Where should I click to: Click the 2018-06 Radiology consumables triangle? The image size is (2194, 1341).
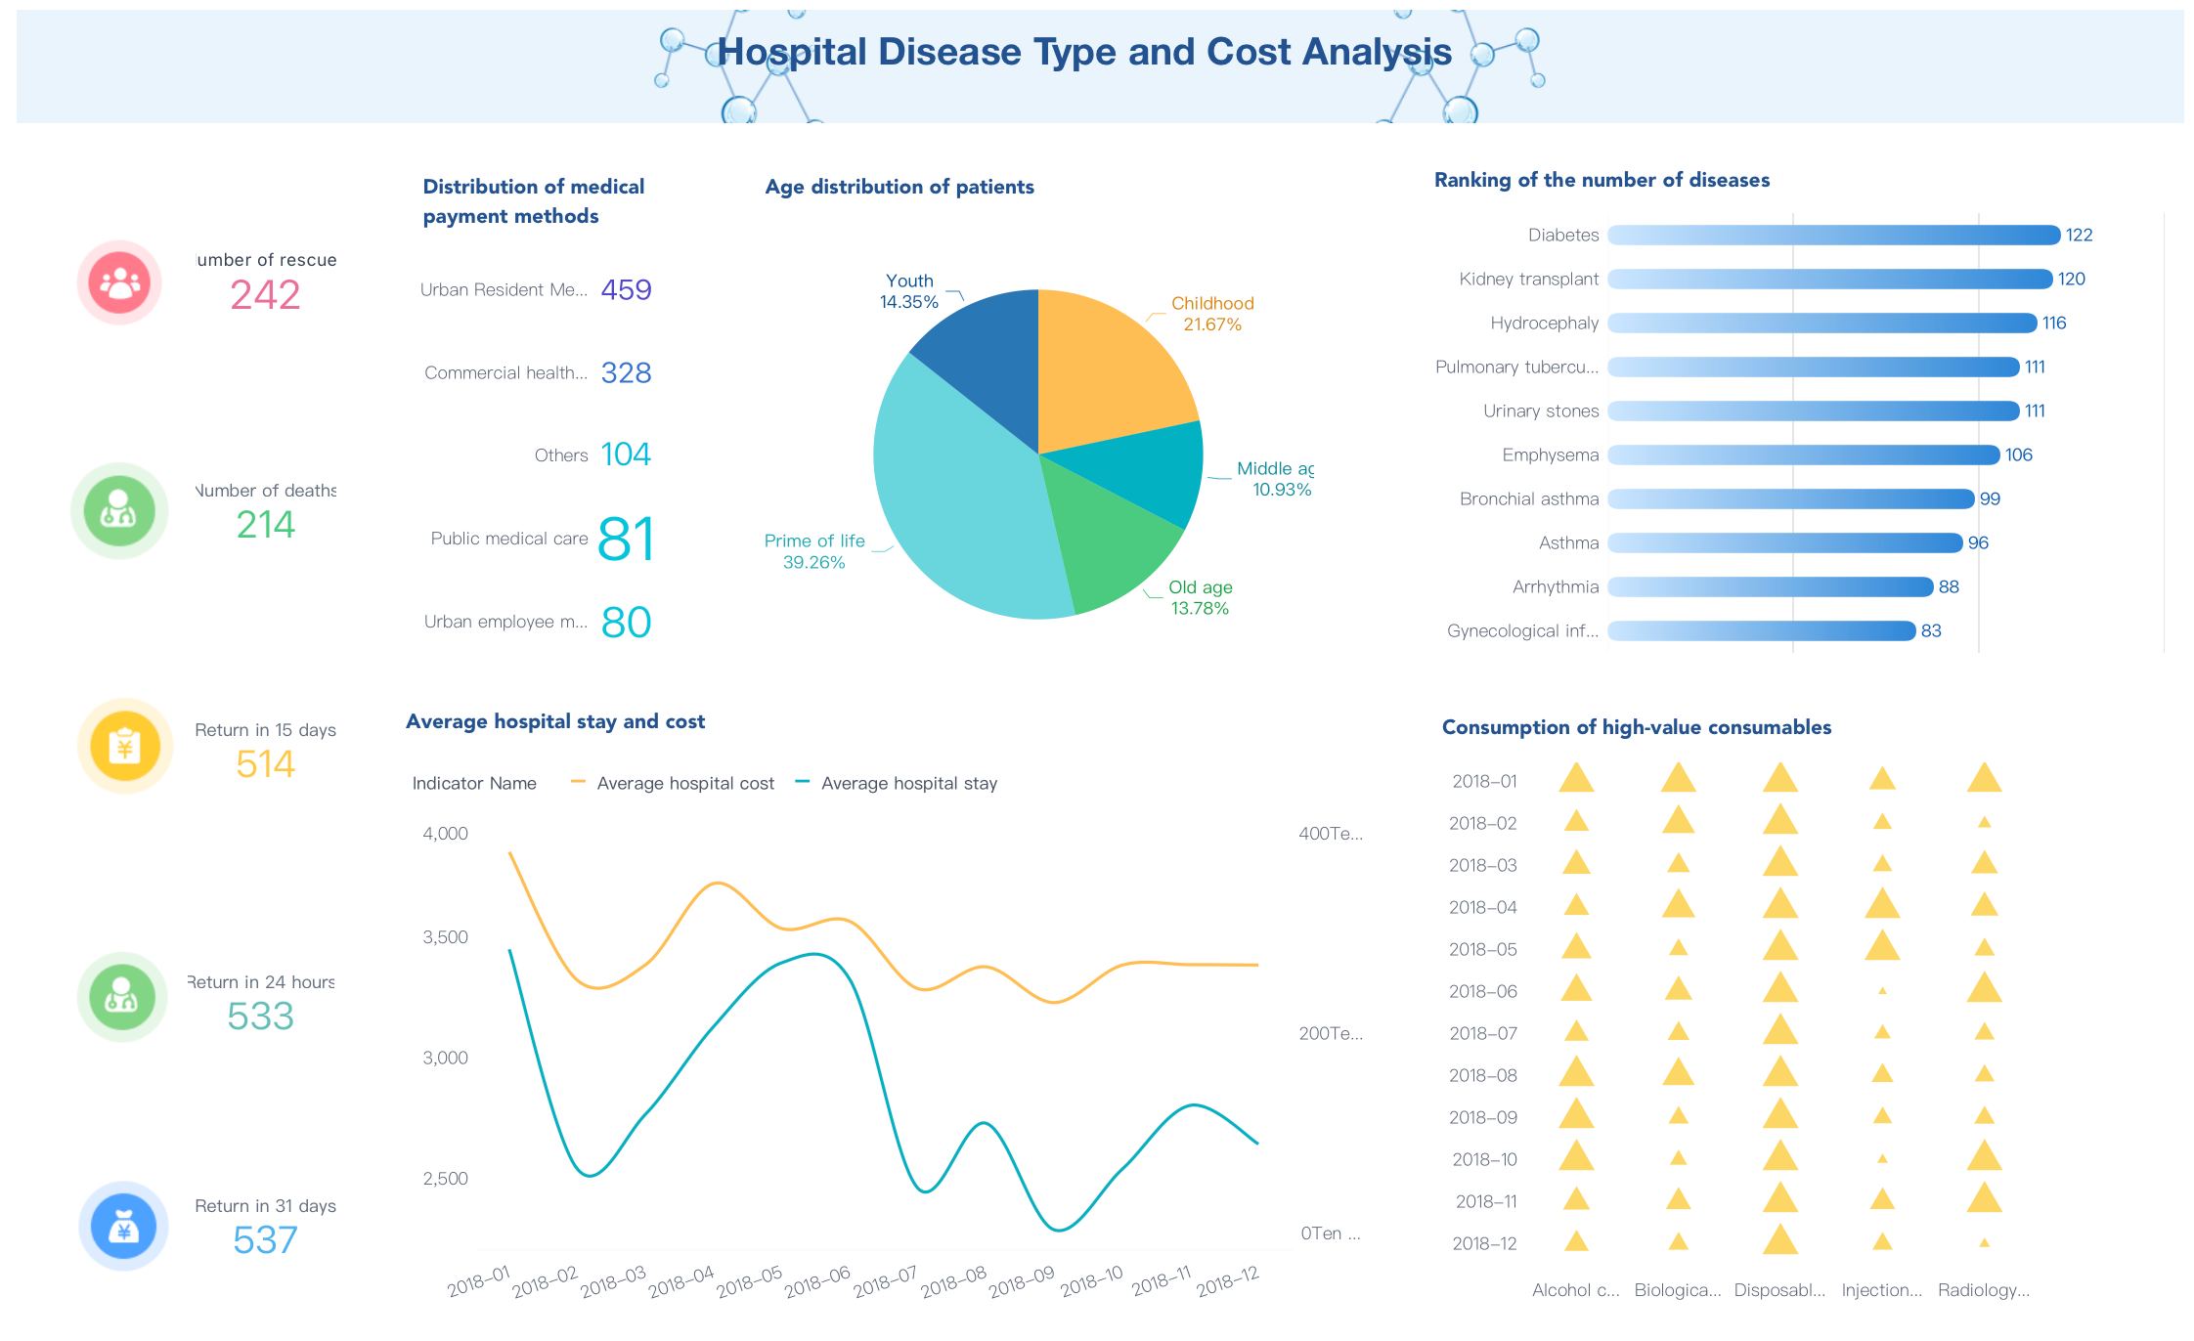(1984, 987)
